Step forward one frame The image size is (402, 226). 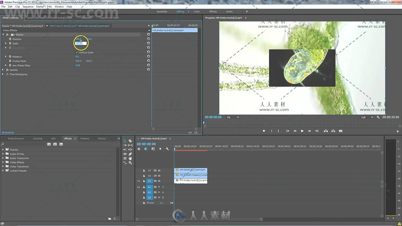[309, 131]
